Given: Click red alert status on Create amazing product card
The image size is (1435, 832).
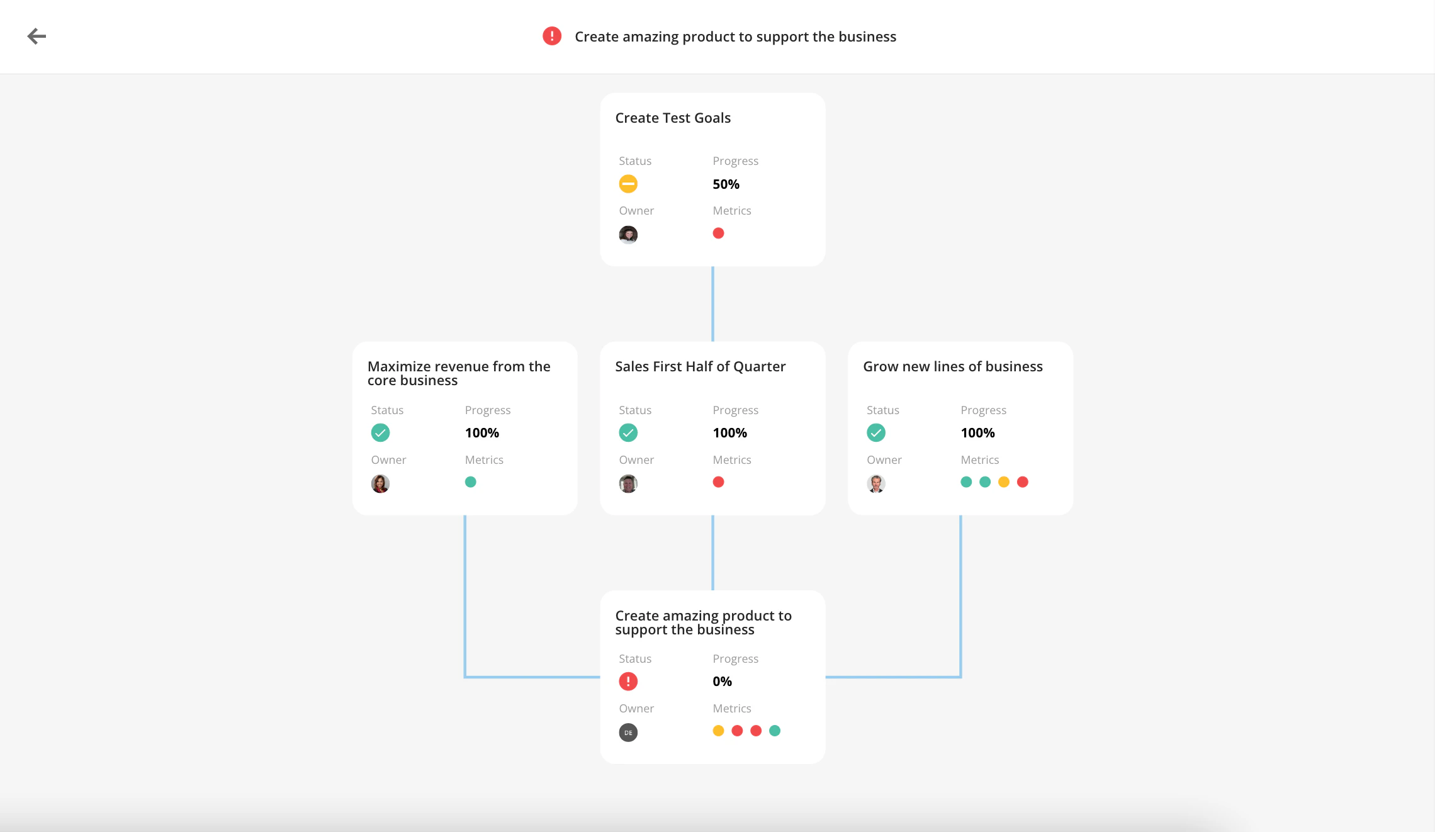Looking at the screenshot, I should (x=628, y=681).
